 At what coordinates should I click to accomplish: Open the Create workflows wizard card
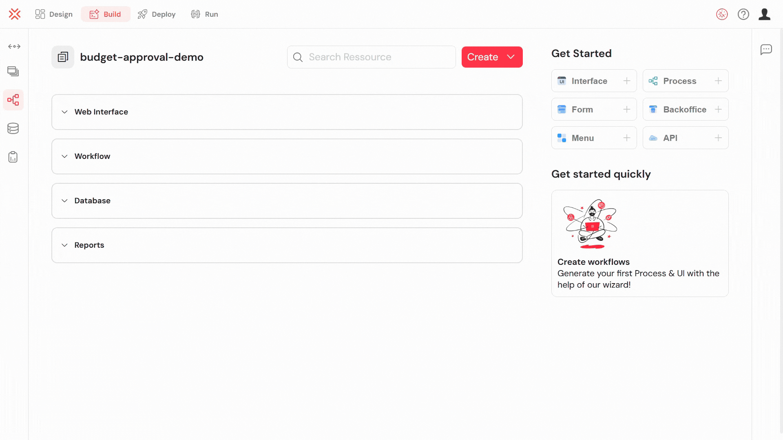[x=639, y=243]
